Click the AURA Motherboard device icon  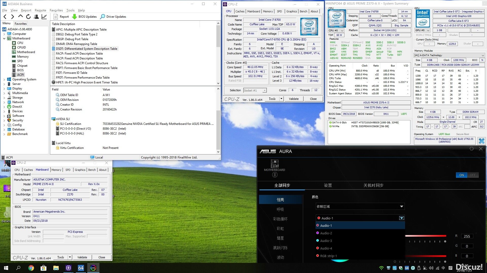click(x=274, y=164)
